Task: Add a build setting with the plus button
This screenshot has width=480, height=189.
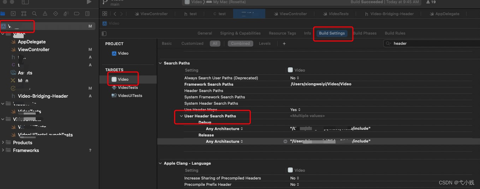Action: pyautogui.click(x=284, y=43)
